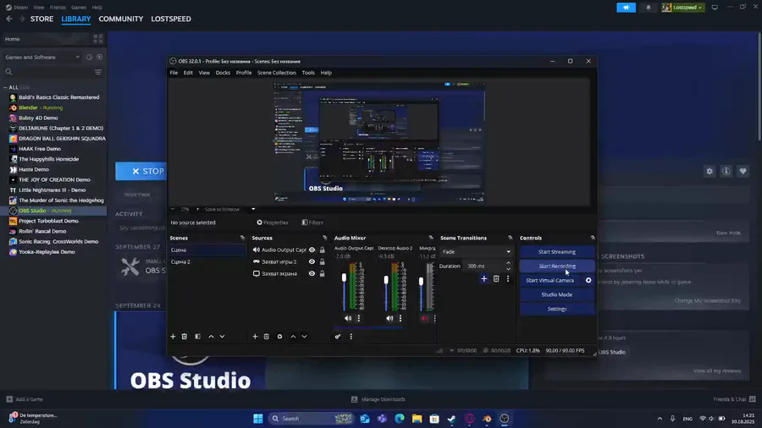Show hidden icons in system tray
This screenshot has height=428, width=762.
tap(660, 419)
